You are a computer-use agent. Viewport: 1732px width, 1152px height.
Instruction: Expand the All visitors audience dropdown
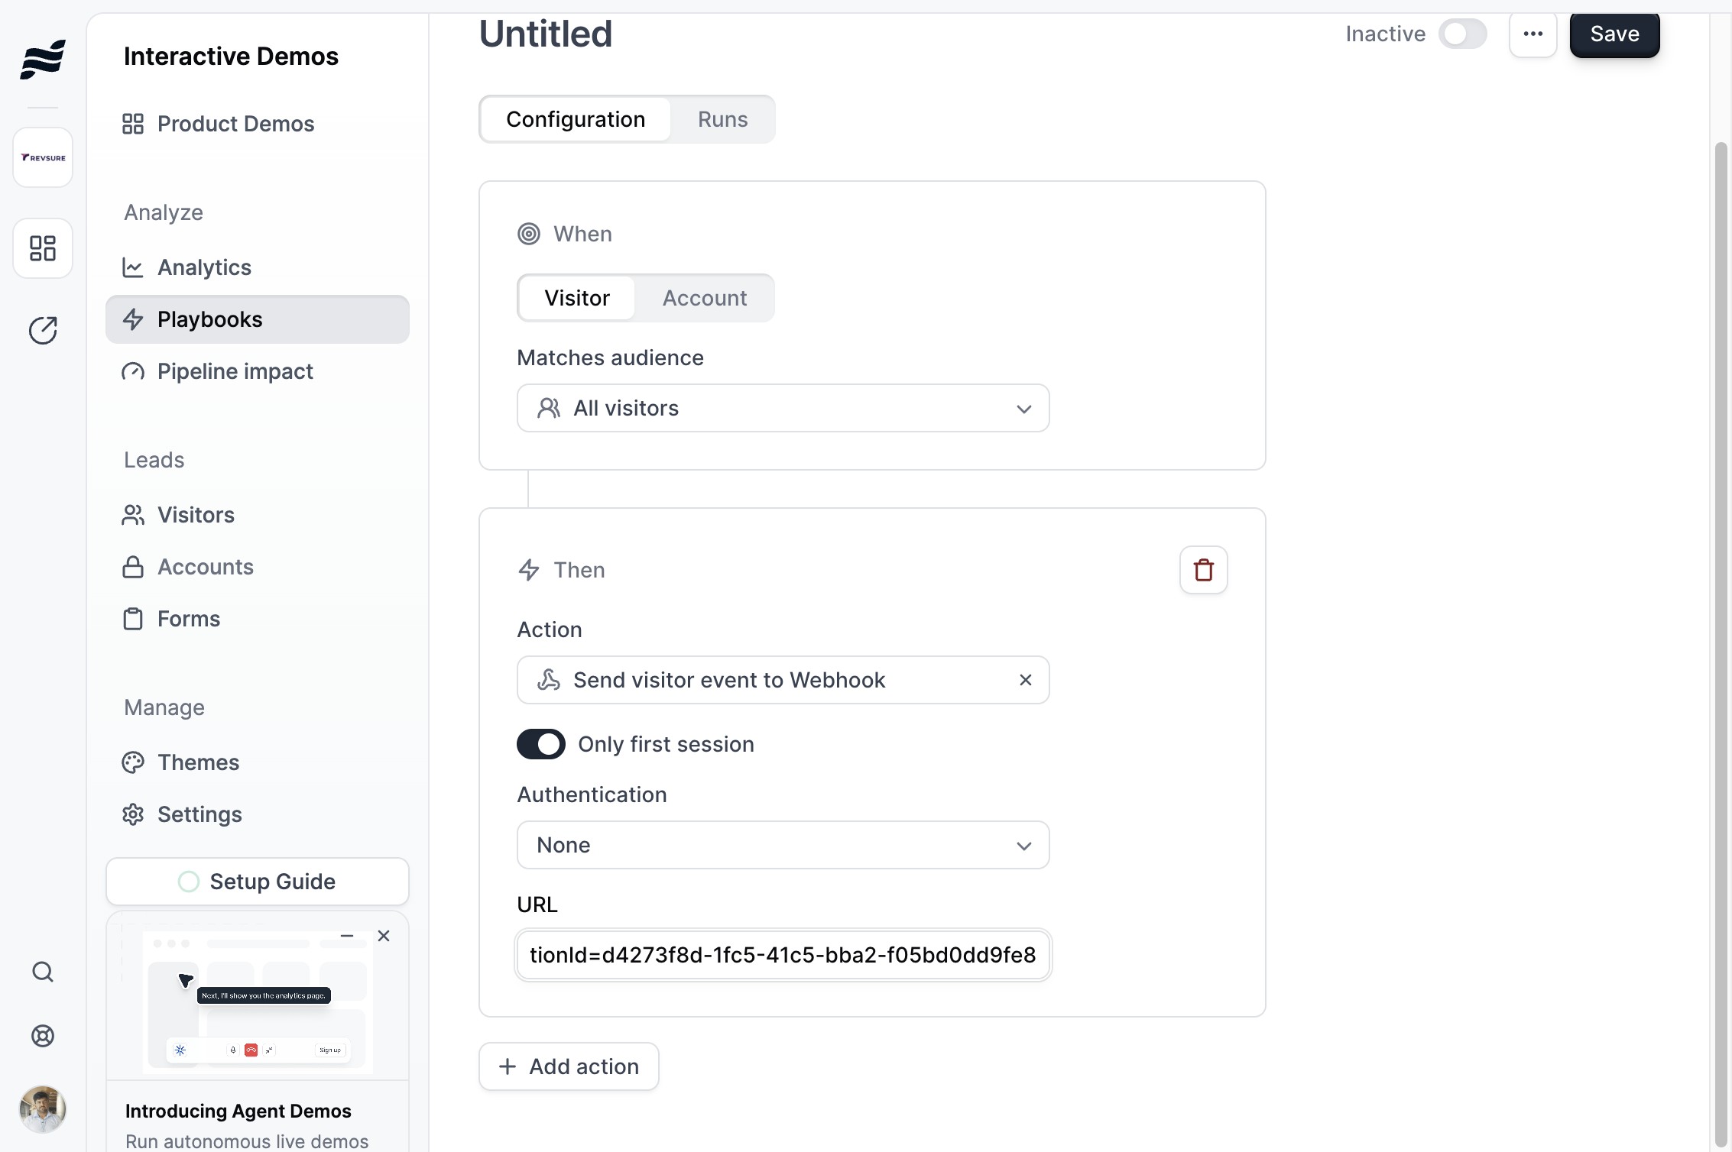point(783,408)
